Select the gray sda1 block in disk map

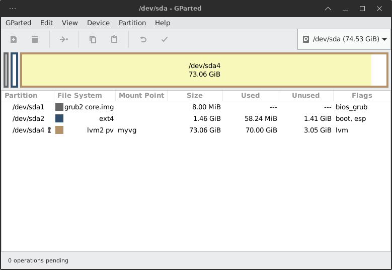click(6, 70)
